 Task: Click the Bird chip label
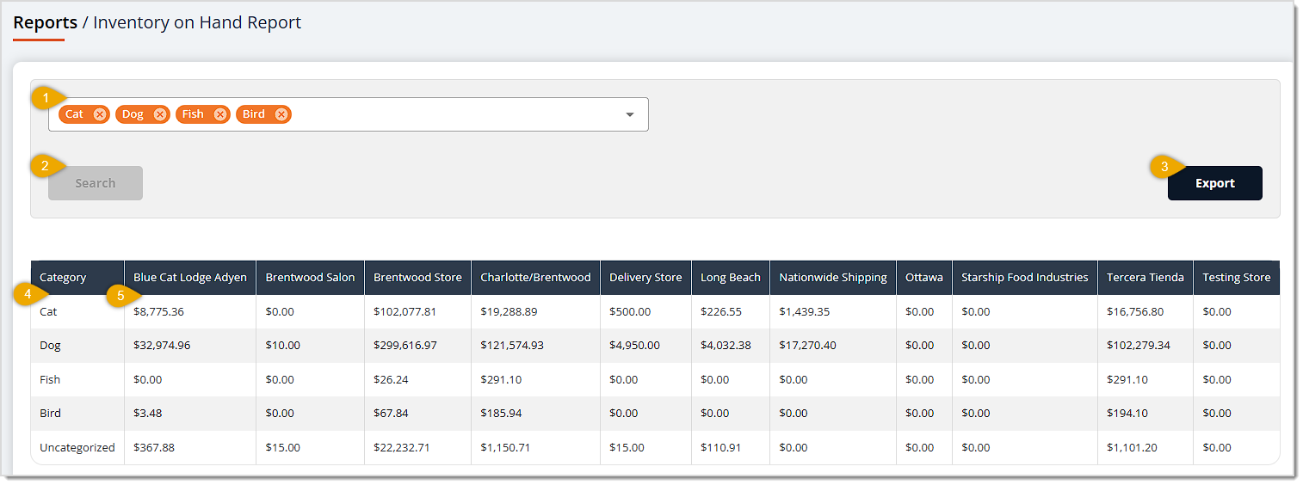(254, 114)
